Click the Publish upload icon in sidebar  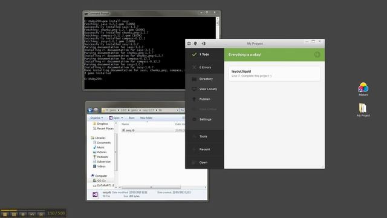(x=194, y=99)
